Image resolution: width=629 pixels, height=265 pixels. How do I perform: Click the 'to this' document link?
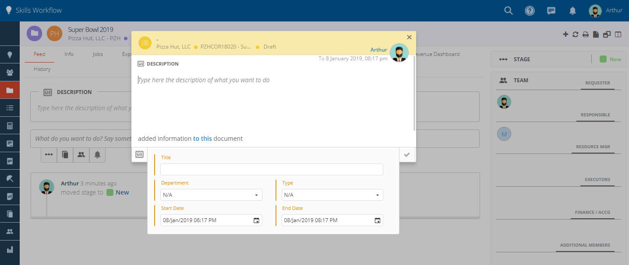pyautogui.click(x=202, y=138)
